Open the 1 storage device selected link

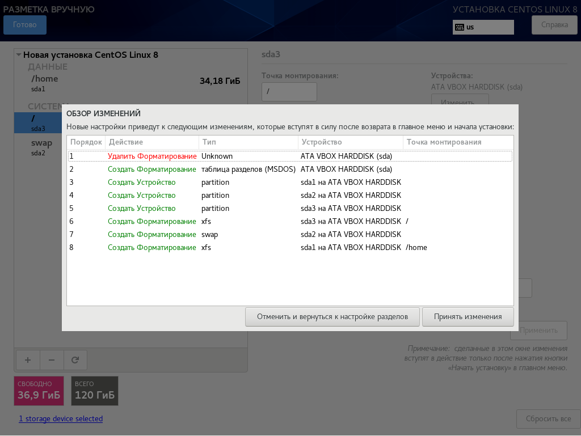61,418
